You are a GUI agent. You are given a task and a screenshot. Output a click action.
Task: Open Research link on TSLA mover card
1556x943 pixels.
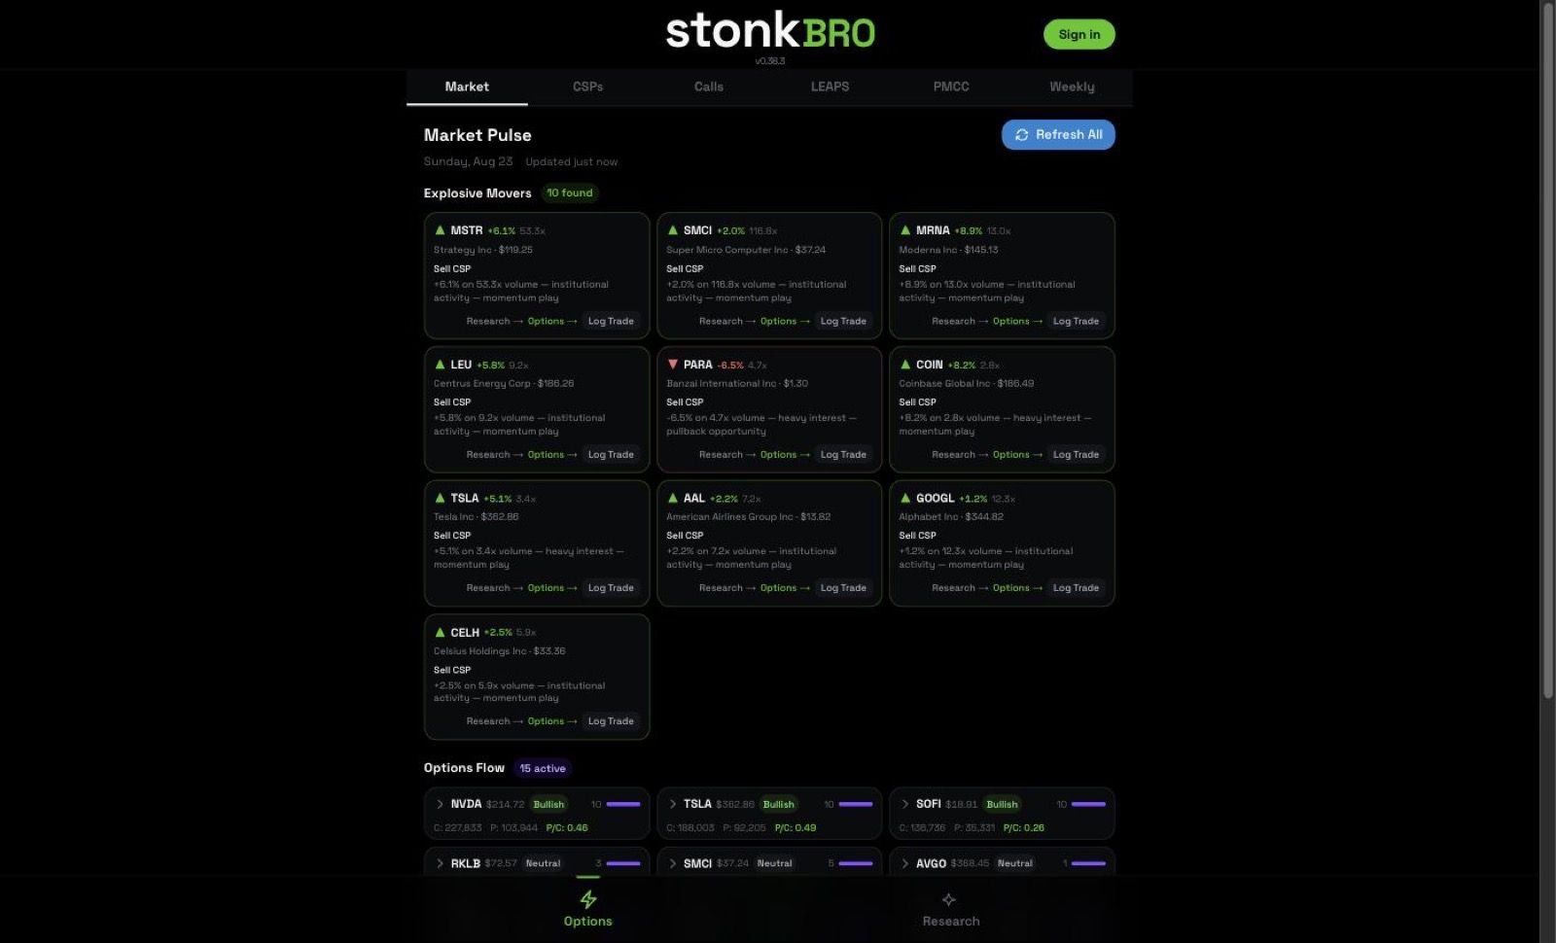pyautogui.click(x=493, y=588)
